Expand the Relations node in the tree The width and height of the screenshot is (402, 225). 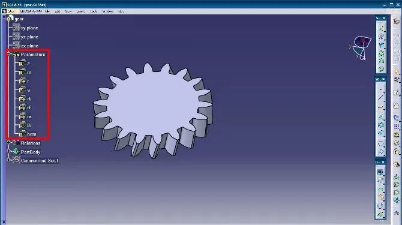(x=8, y=142)
